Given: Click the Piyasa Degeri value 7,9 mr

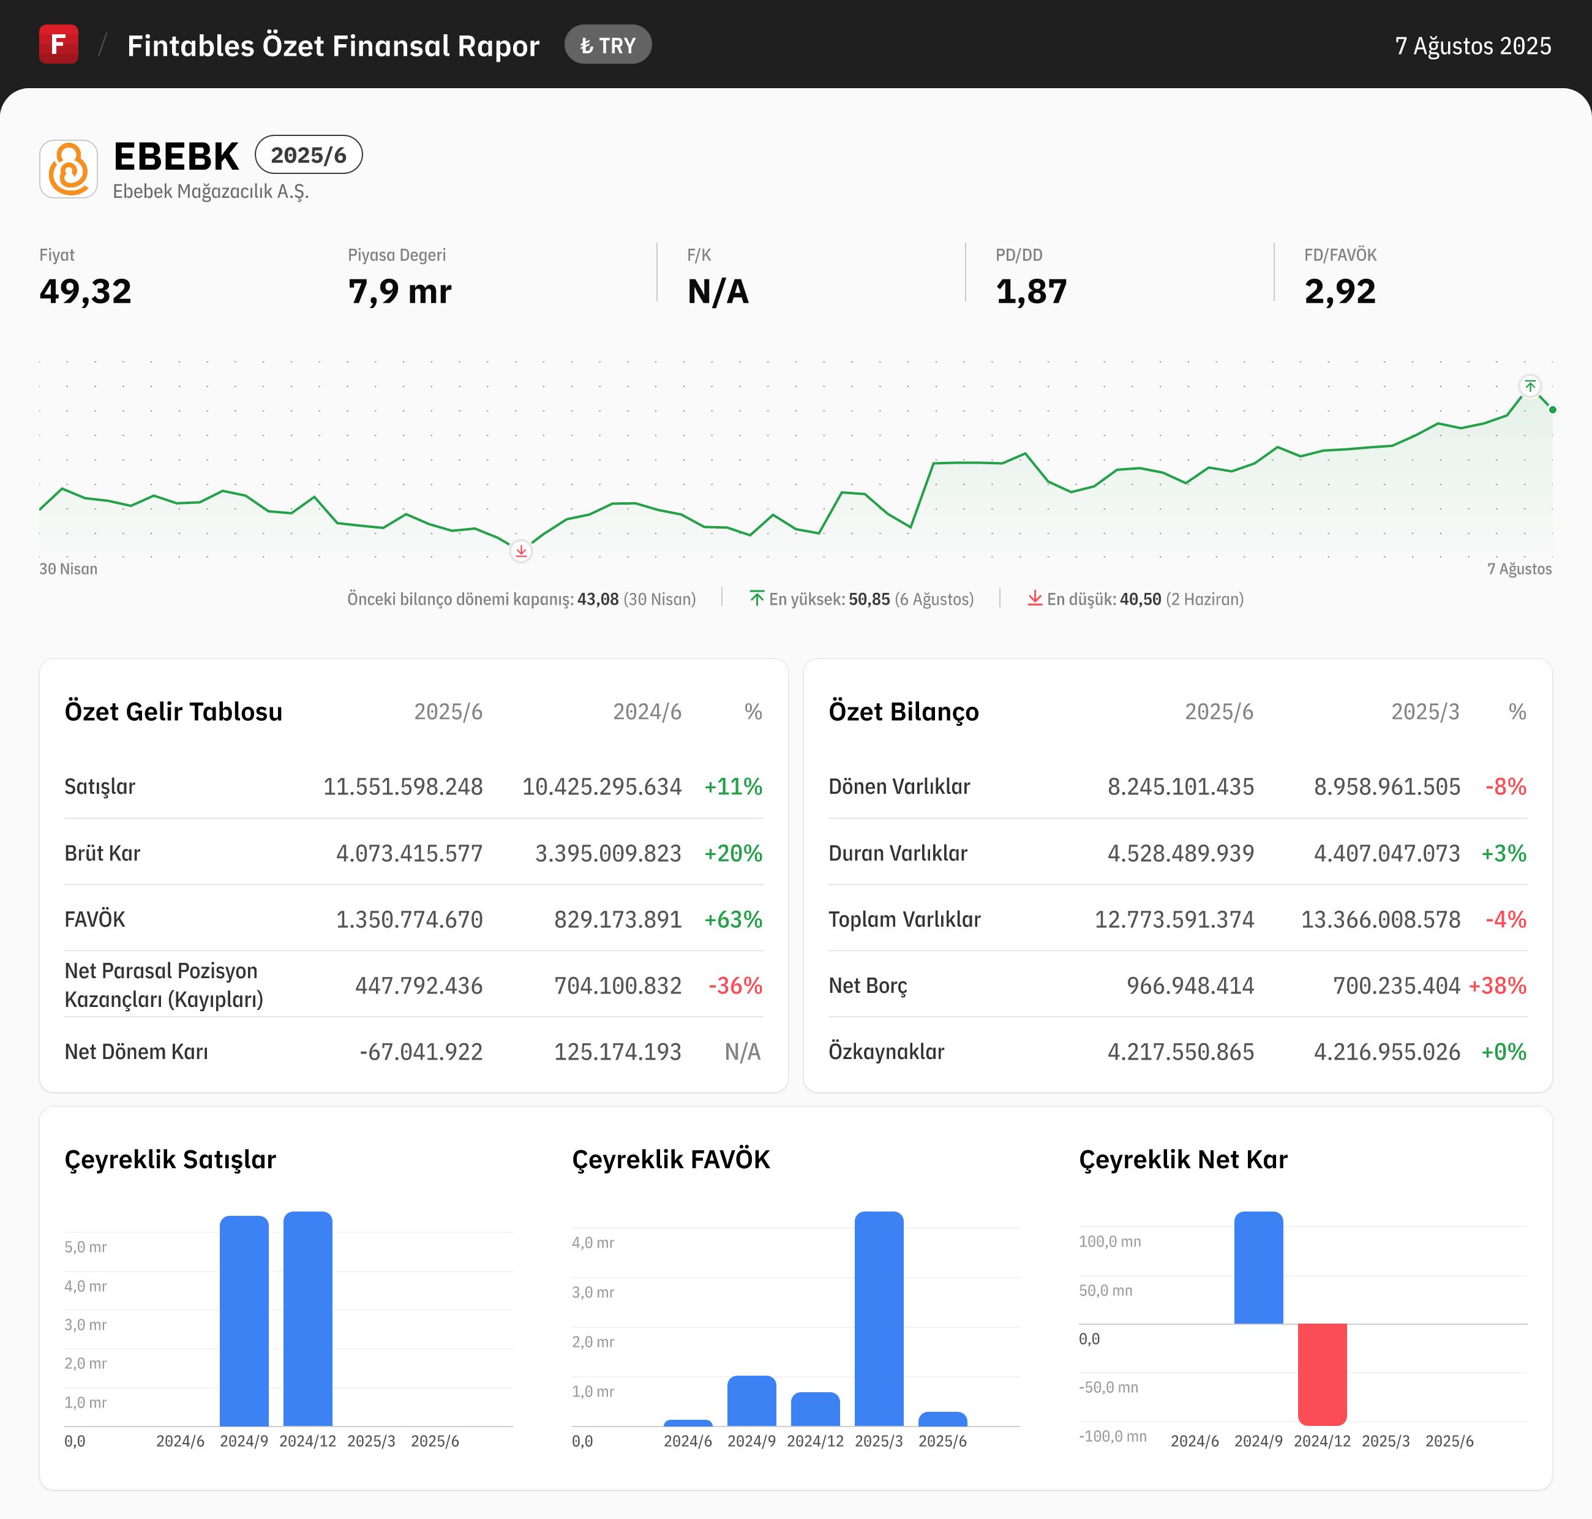Looking at the screenshot, I should point(400,292).
